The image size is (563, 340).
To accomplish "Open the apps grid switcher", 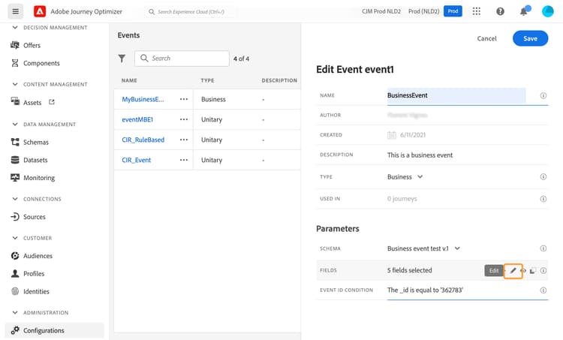I will pos(477,11).
